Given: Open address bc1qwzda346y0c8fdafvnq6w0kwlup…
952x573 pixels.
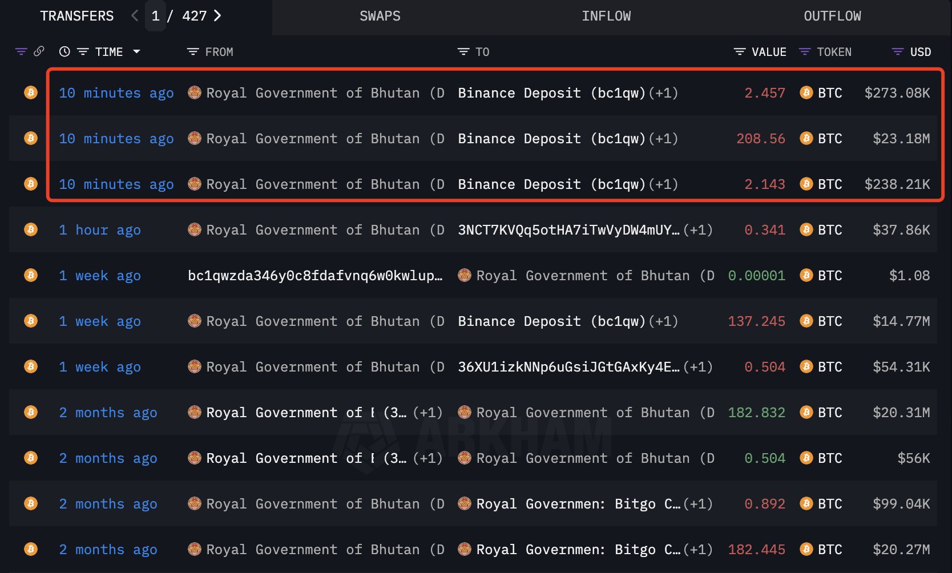Looking at the screenshot, I should [315, 276].
